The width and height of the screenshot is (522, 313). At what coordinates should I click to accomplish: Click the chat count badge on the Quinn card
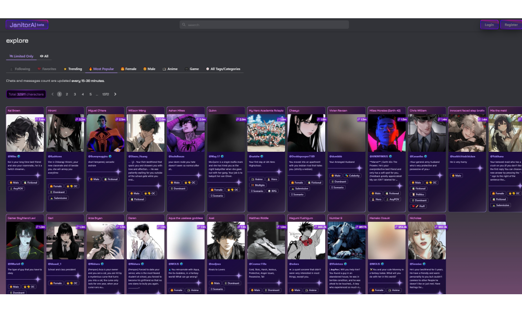(241, 119)
